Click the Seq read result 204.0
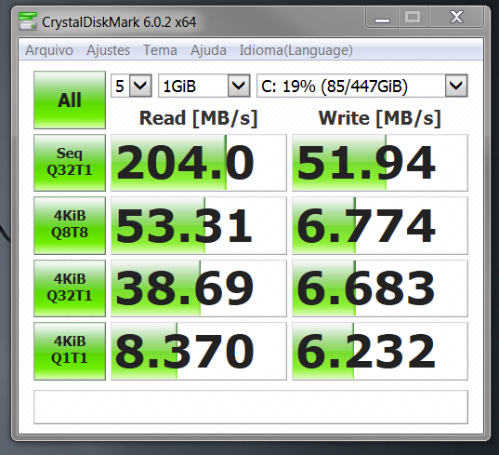The image size is (499, 455). click(199, 163)
